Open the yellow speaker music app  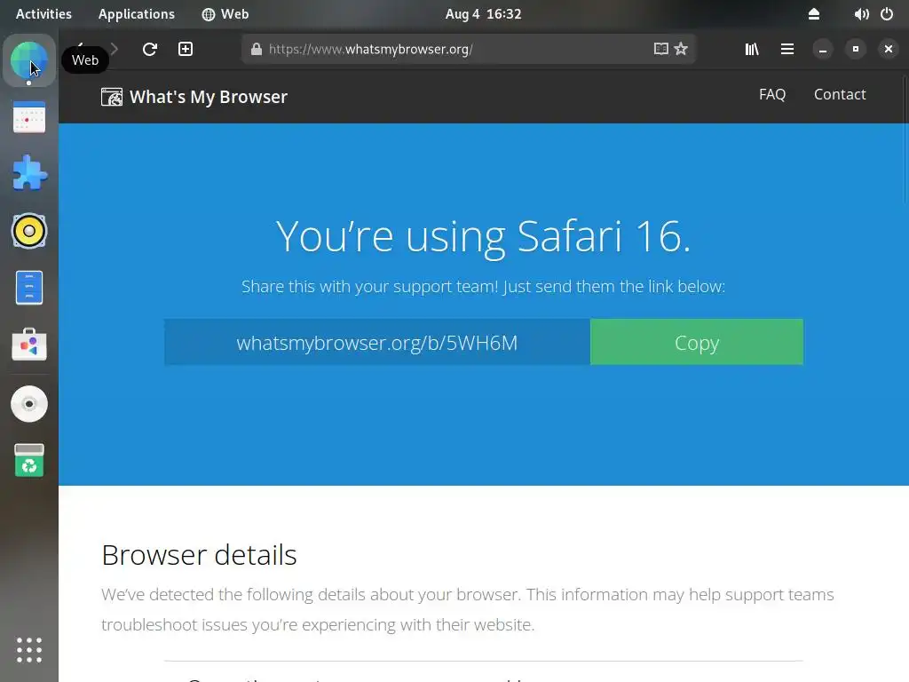29,231
